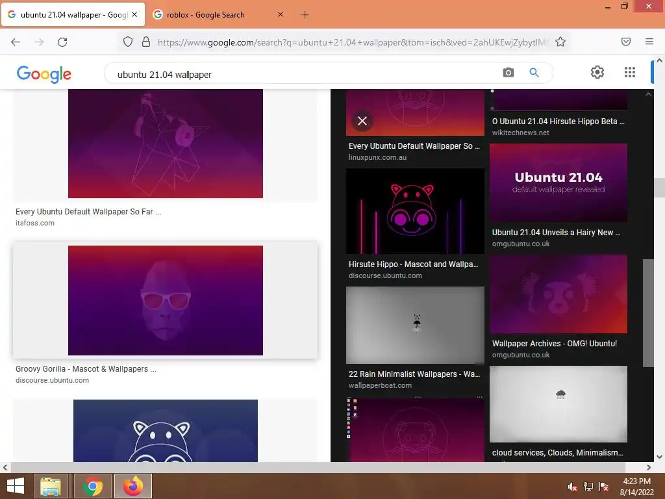665x499 pixels.
Task: Open Hirsute Hippo - Mascot and Wallpa... link
Action: 414,264
